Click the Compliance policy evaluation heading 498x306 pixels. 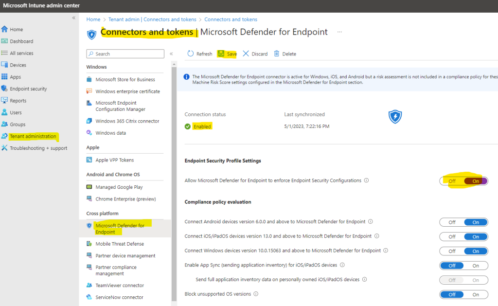coord(218,202)
